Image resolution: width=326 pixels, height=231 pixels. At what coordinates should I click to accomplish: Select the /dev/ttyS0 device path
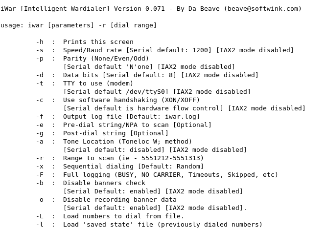(x=145, y=92)
